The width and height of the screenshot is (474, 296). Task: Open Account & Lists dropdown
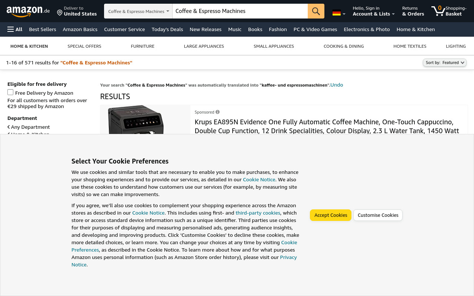click(373, 11)
